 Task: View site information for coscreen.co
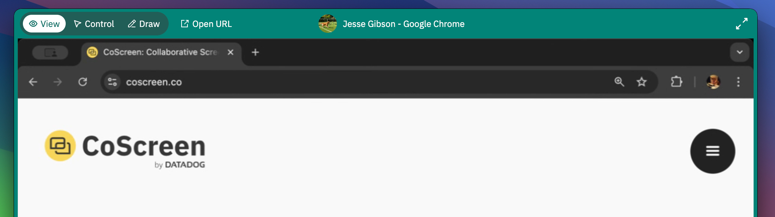(x=112, y=82)
